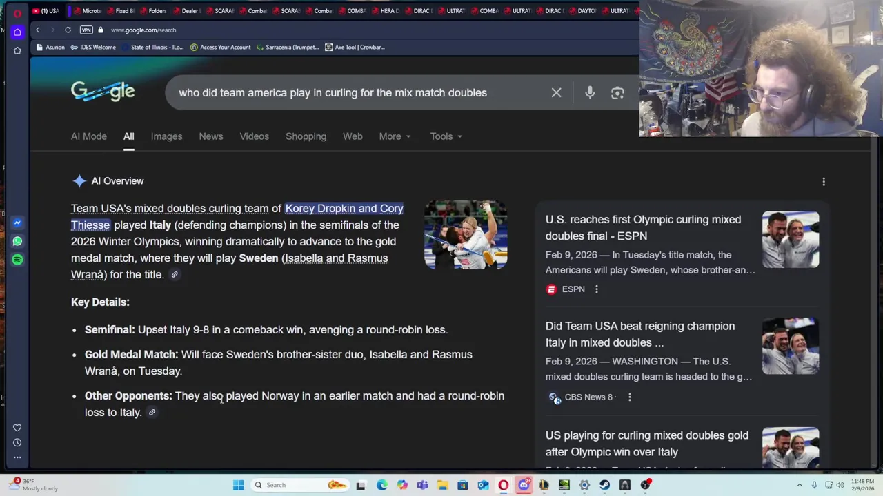Screen dimensions: 883x496
Task: Open the Asurion bookmark
Action: tap(50, 48)
